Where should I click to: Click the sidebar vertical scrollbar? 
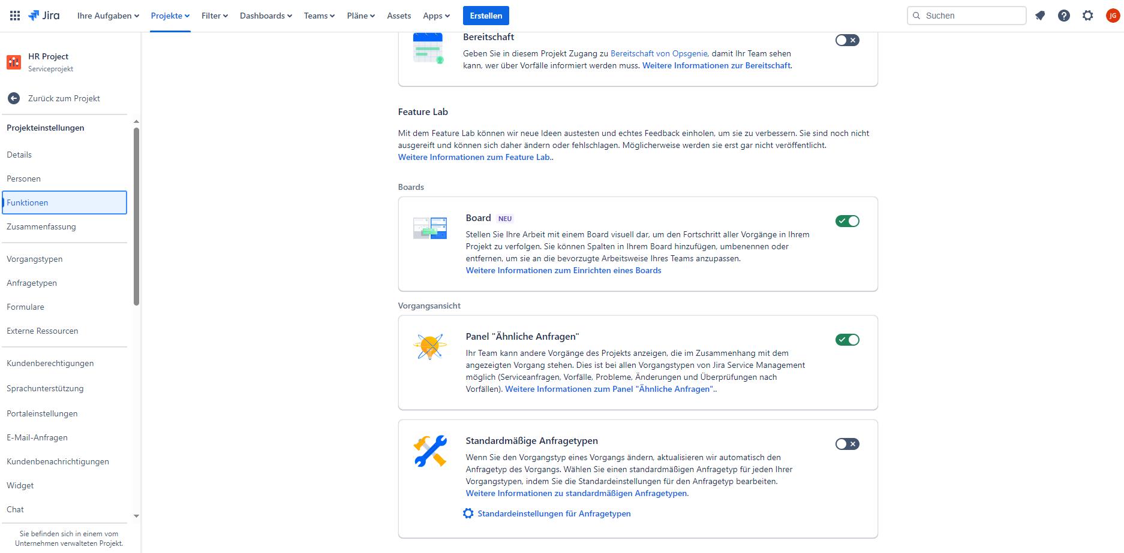click(x=136, y=216)
